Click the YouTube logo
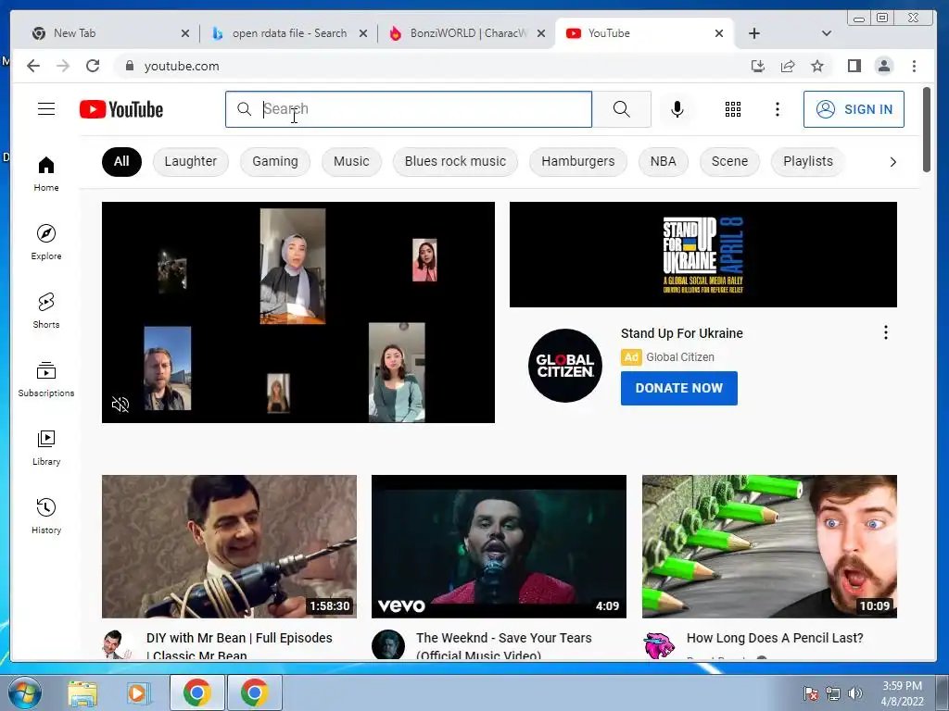Image resolution: width=949 pixels, height=711 pixels. (121, 109)
